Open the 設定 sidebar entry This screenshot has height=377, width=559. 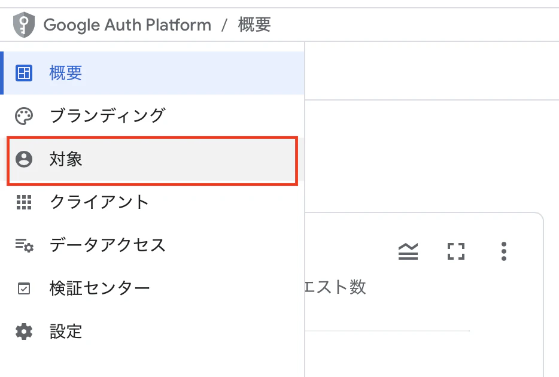[x=152, y=332]
